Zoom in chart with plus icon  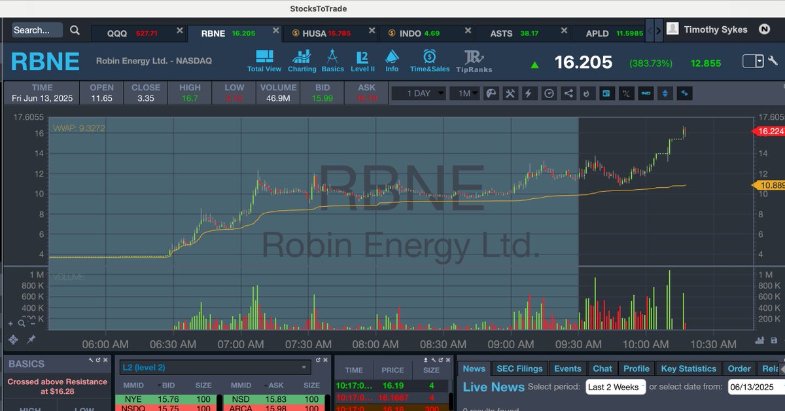(10, 323)
